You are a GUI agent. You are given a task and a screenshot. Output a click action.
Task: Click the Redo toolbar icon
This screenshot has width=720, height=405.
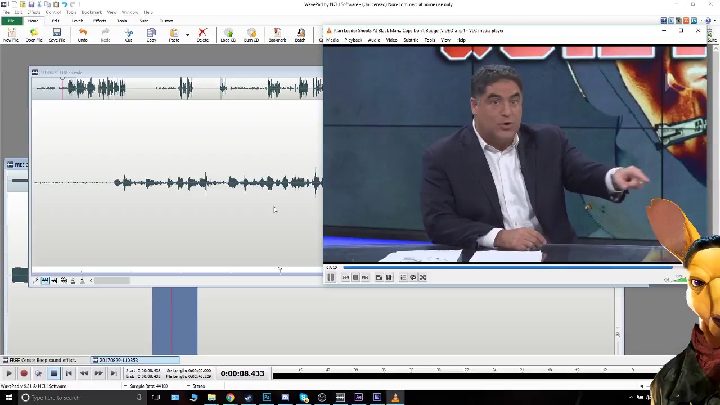click(106, 35)
